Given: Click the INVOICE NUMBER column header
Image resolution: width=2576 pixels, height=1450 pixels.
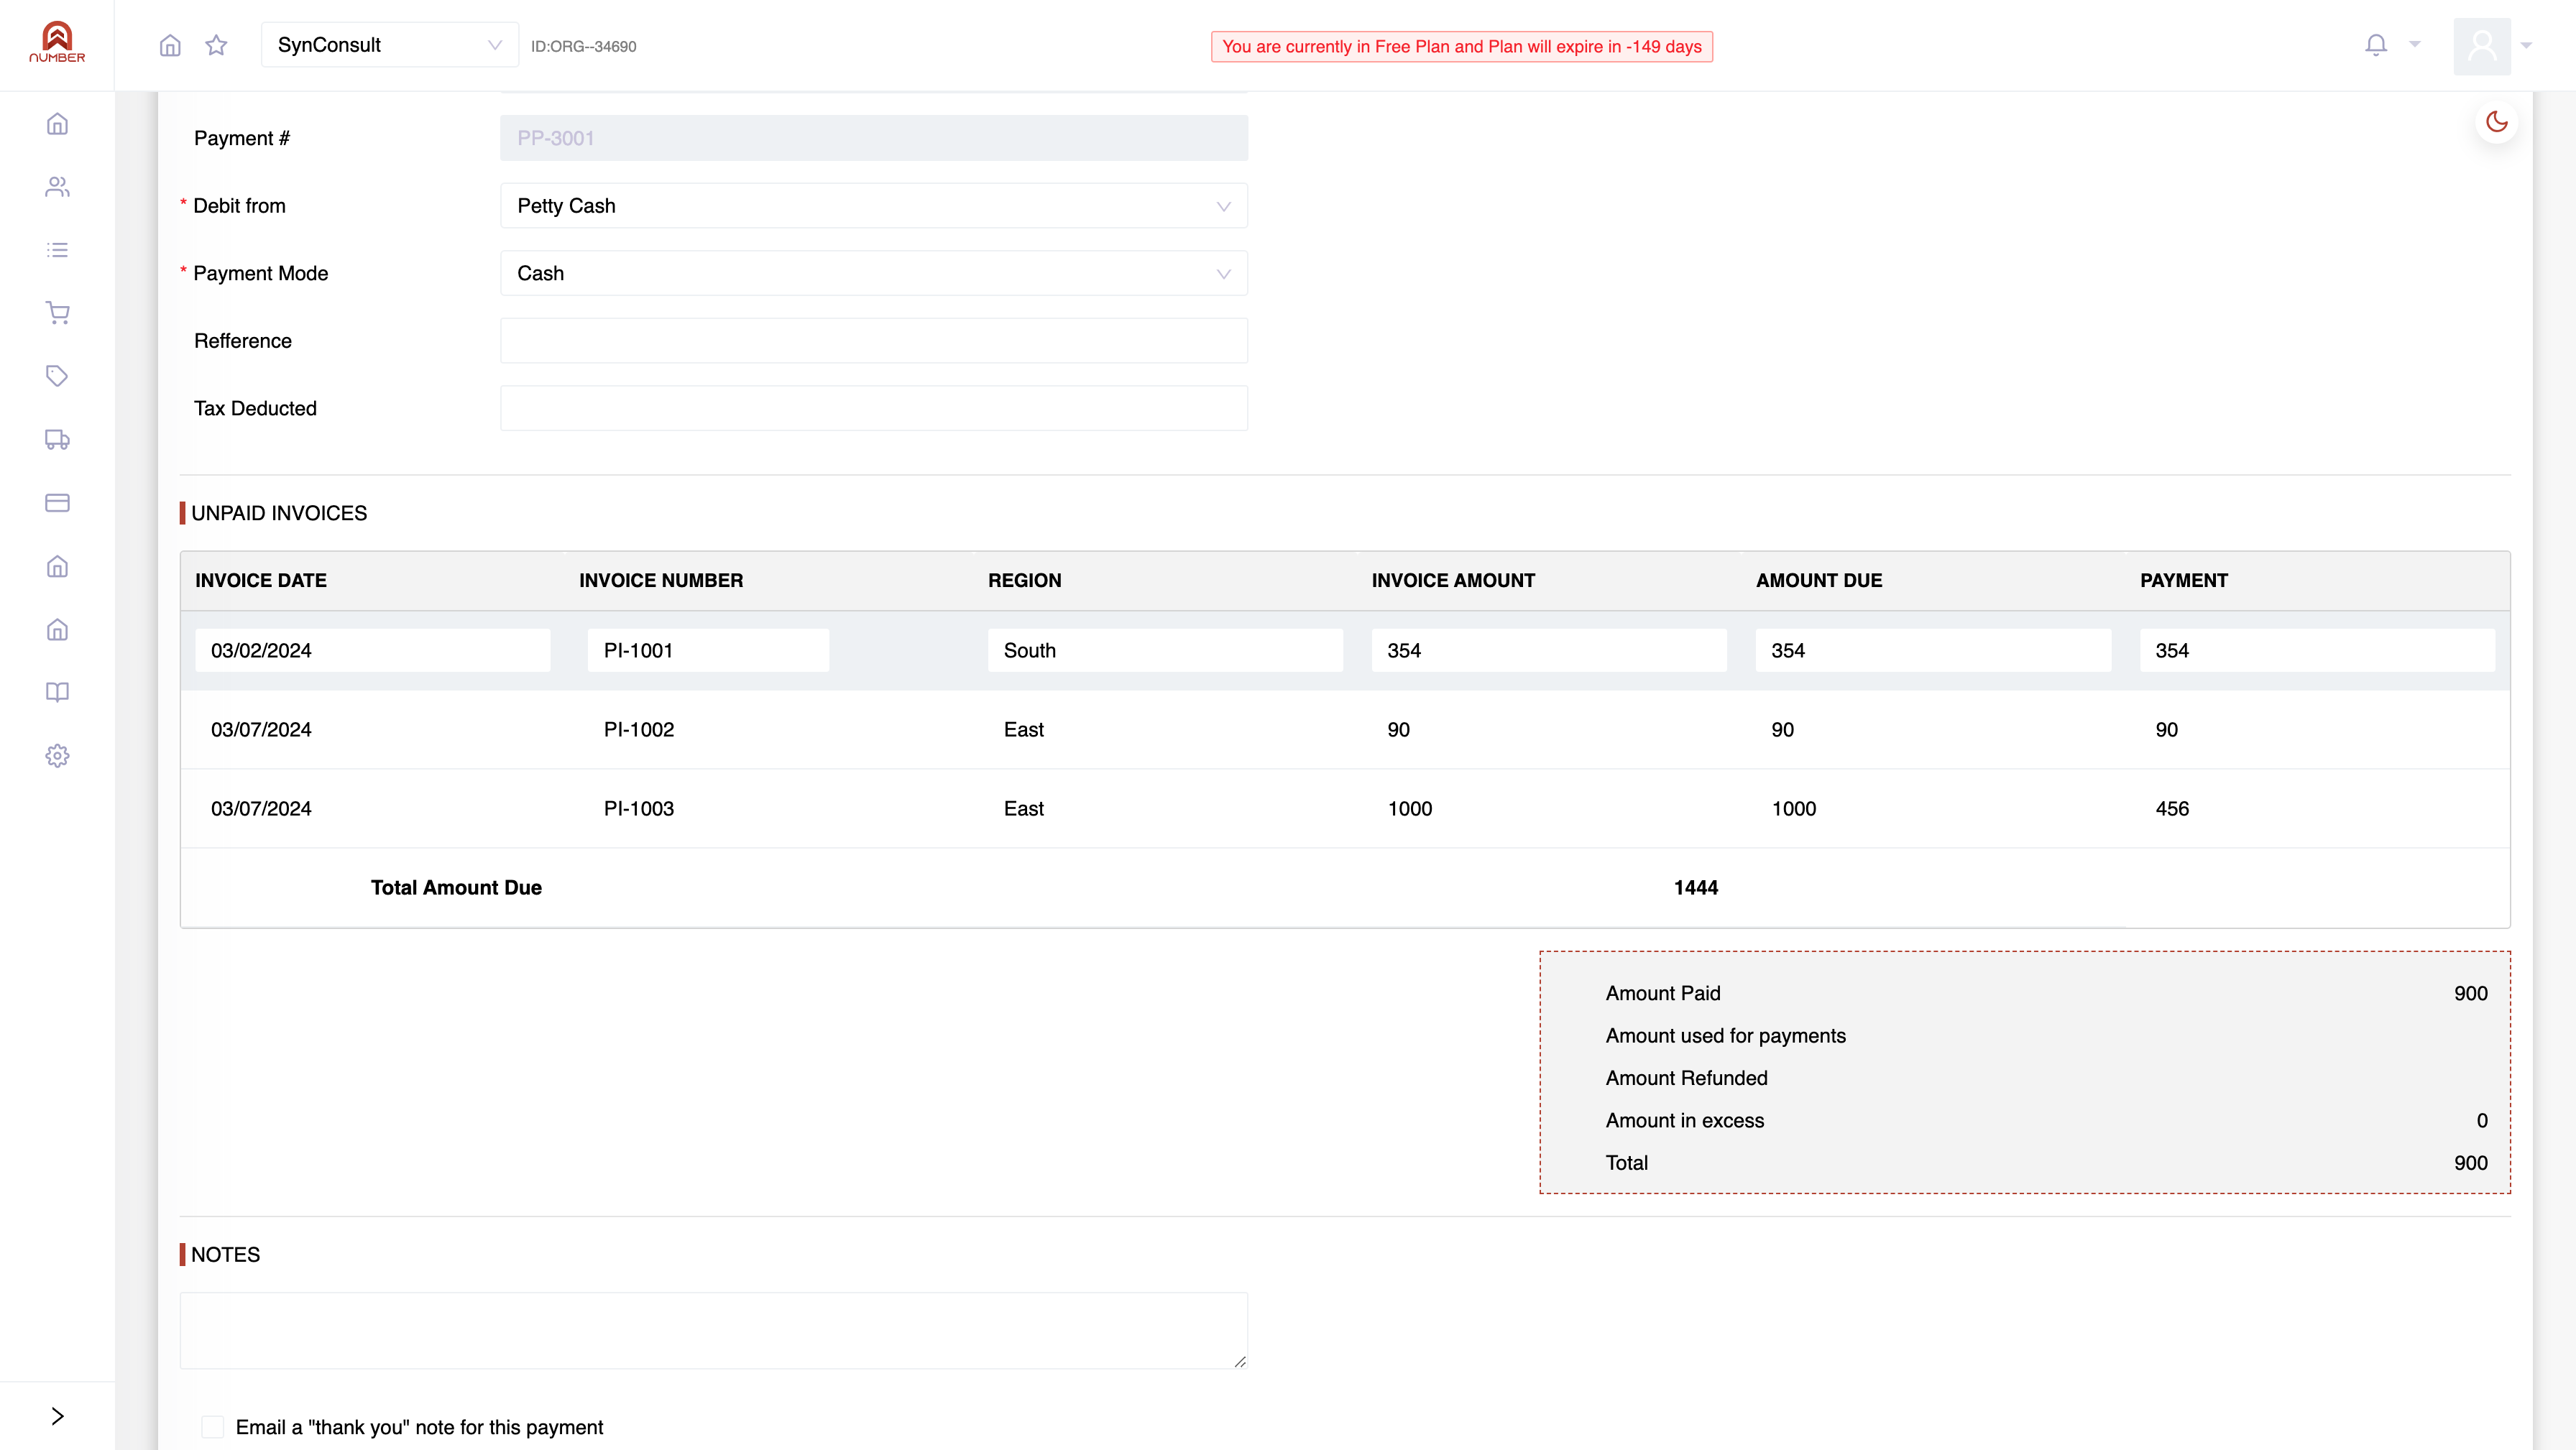Looking at the screenshot, I should (661, 581).
